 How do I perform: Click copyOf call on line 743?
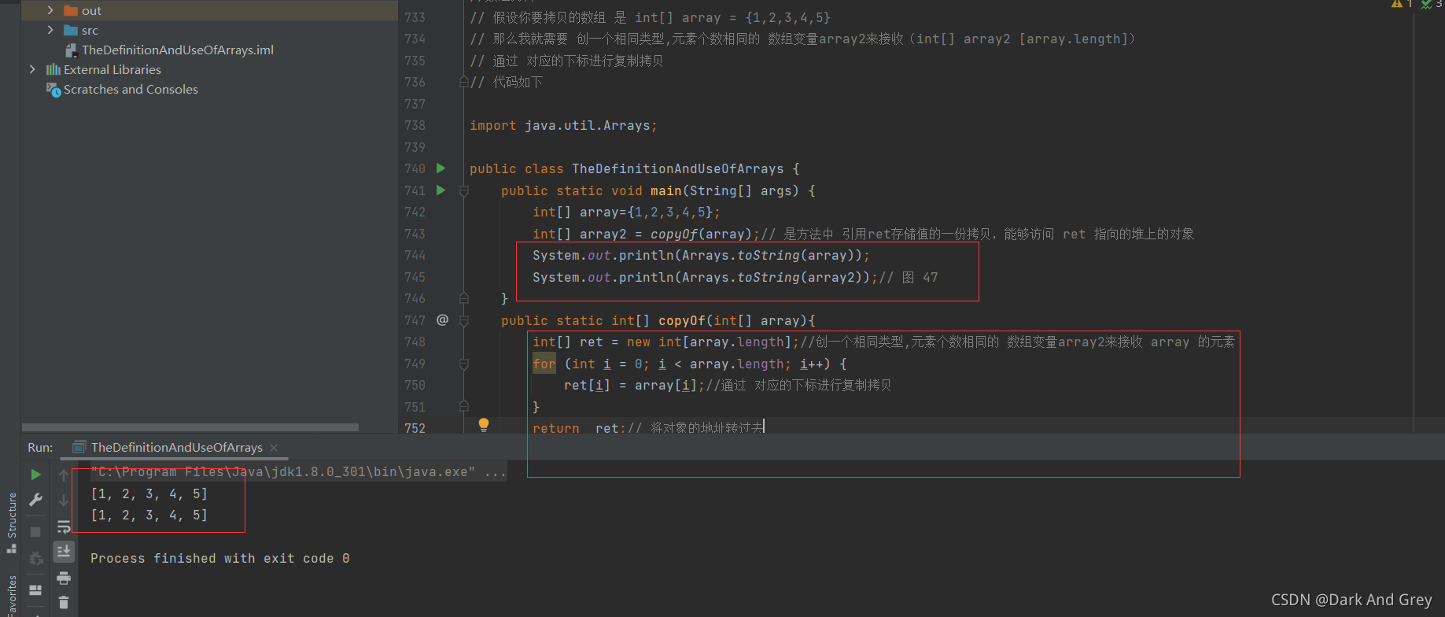click(x=673, y=234)
